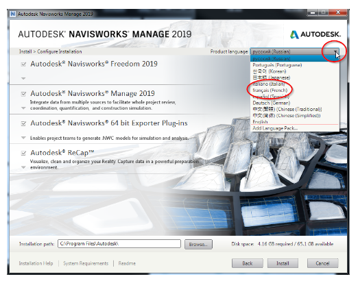
Task: Click the Back button
Action: coord(248,263)
